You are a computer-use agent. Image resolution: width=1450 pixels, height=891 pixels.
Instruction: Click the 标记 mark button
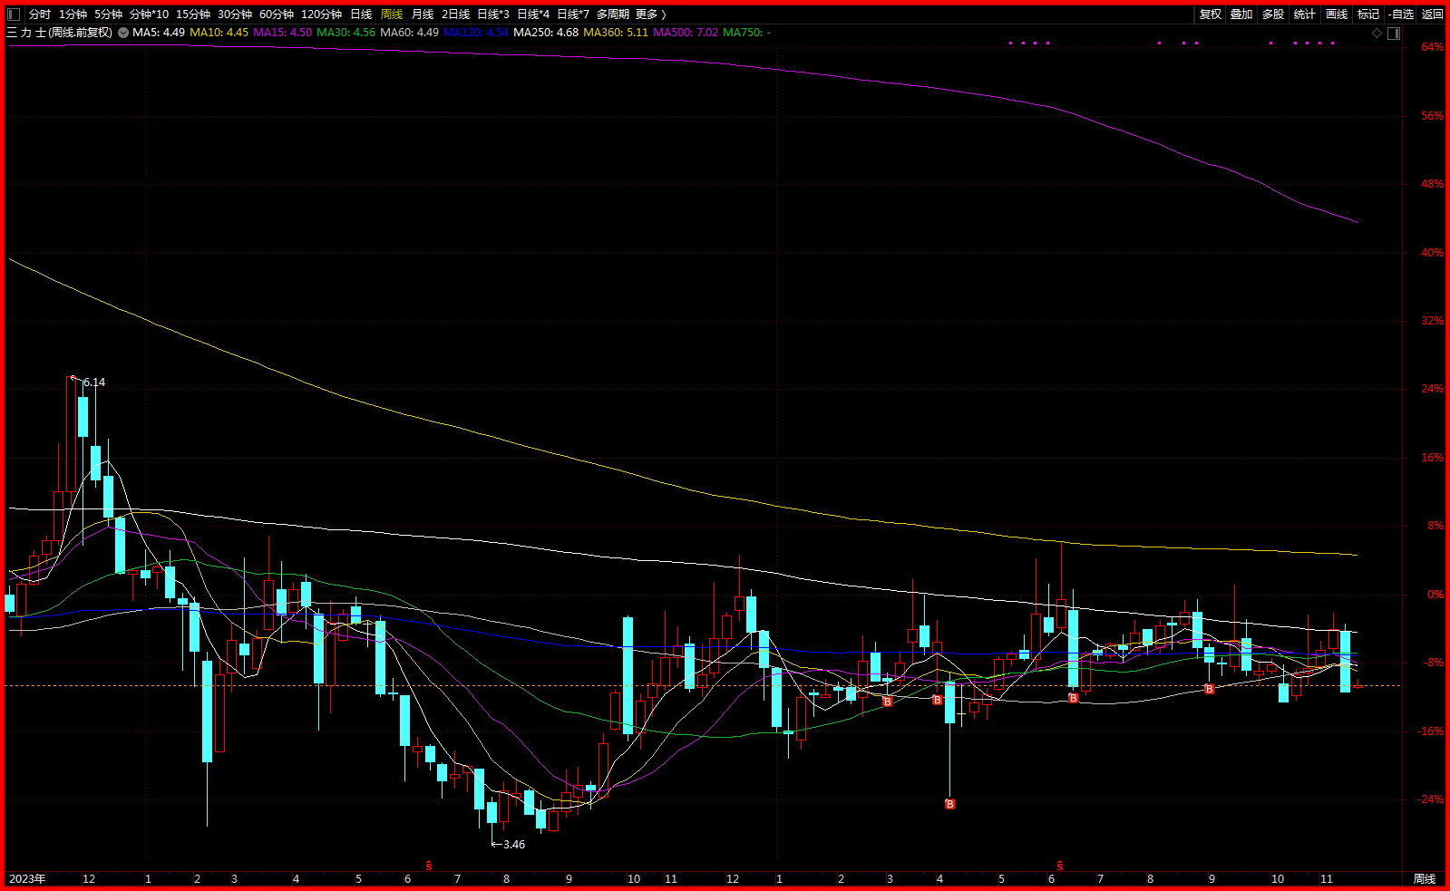[1368, 15]
